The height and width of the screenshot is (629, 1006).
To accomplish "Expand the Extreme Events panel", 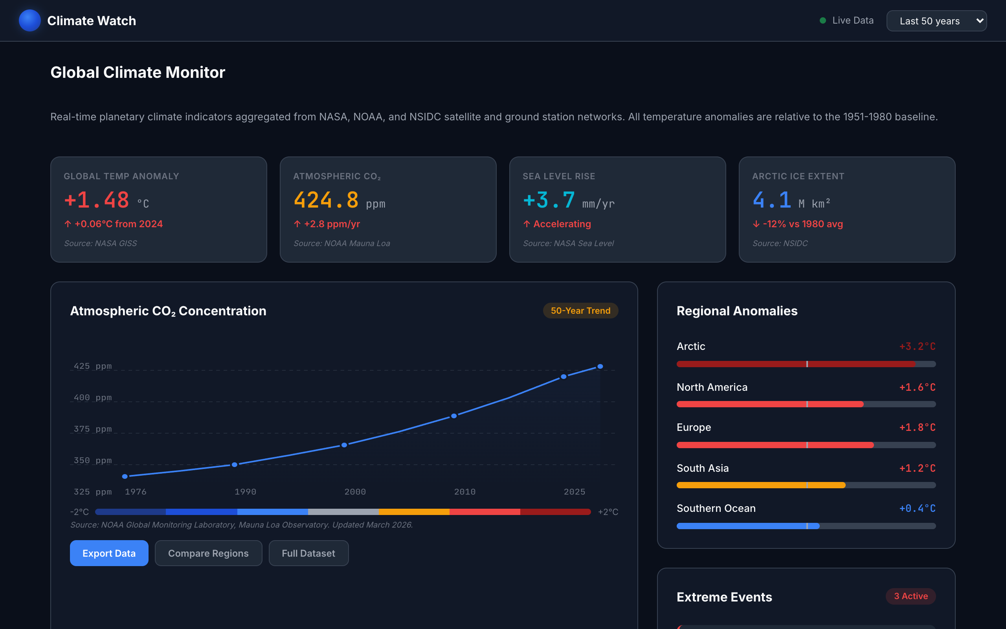I will pyautogui.click(x=724, y=596).
